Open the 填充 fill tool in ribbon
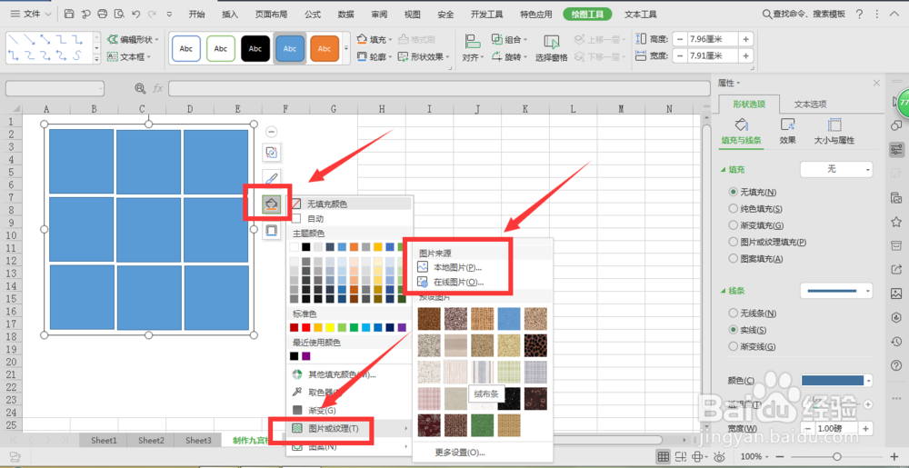 click(374, 39)
